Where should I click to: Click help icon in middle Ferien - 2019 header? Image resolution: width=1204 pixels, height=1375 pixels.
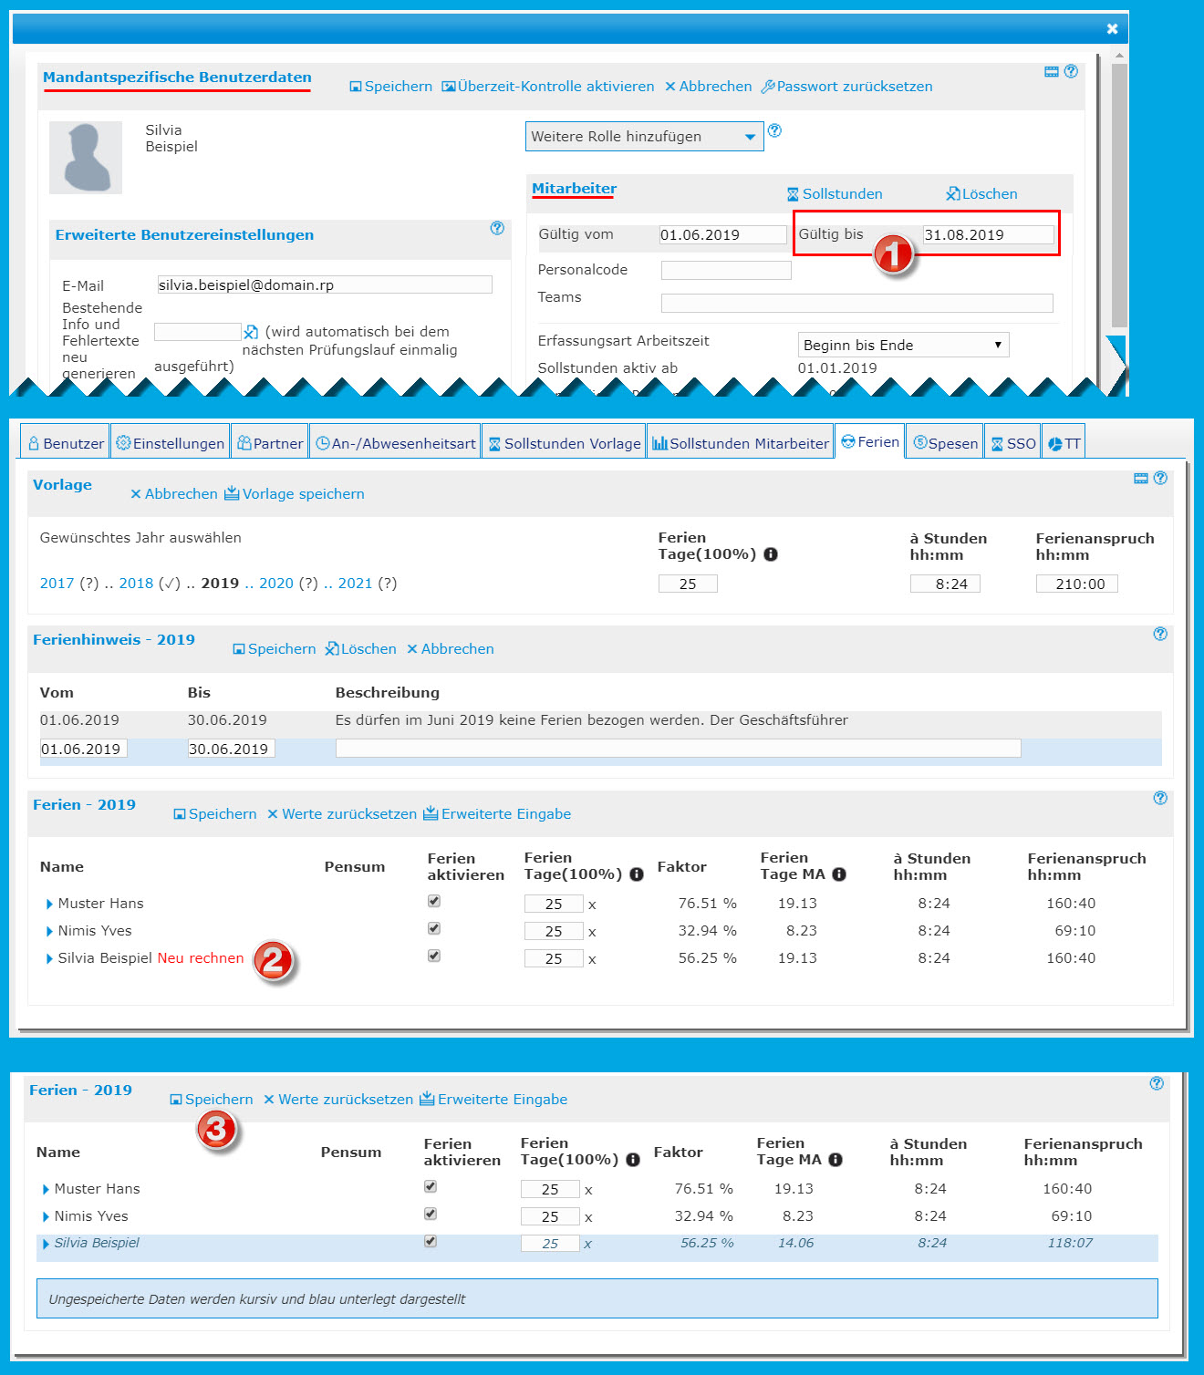click(1160, 798)
